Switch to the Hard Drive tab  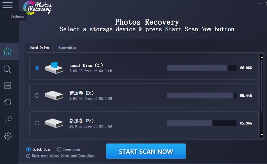click(39, 47)
